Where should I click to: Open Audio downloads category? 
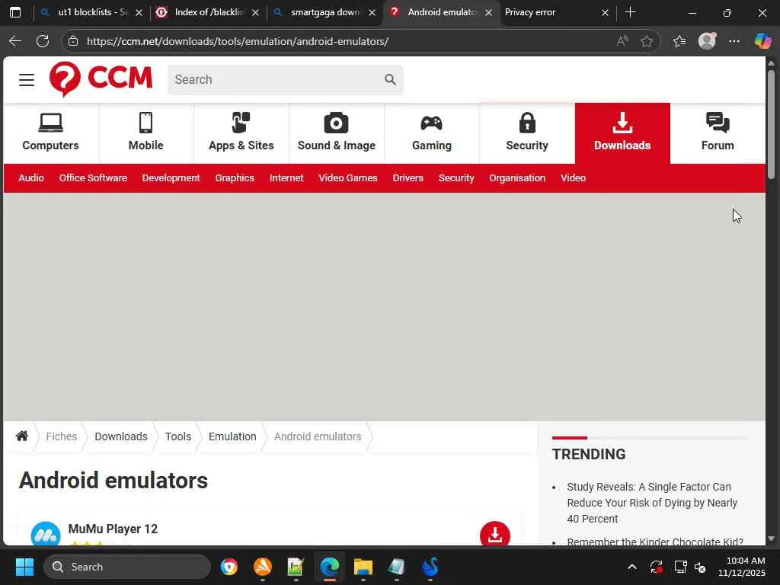(x=31, y=178)
